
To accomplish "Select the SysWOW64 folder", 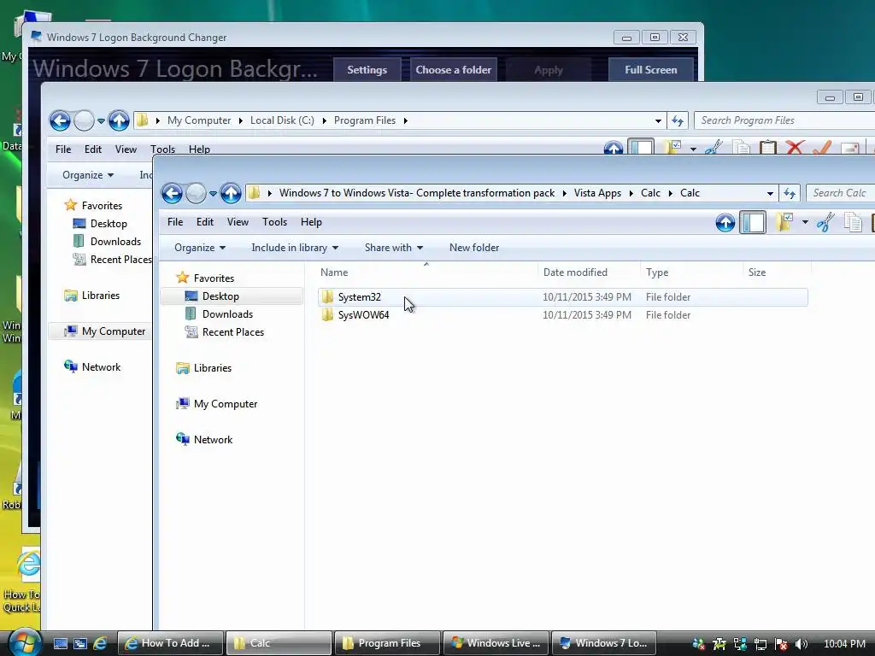I will click(562, 315).
